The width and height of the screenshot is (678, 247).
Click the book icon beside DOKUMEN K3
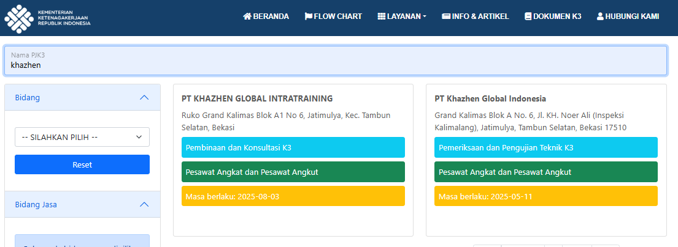pos(528,17)
